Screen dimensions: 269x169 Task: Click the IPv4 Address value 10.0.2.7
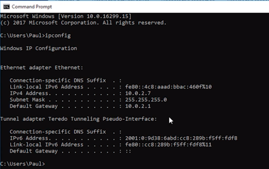tap(138, 93)
